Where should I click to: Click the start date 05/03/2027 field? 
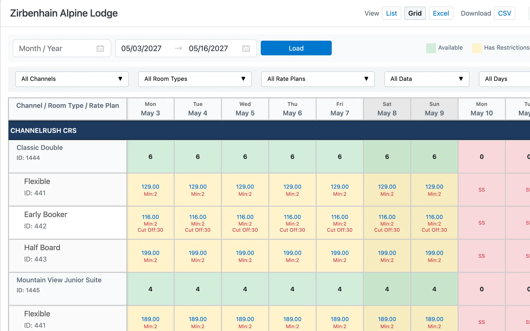(141, 48)
